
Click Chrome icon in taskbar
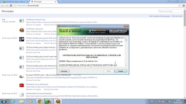(x=40, y=101)
